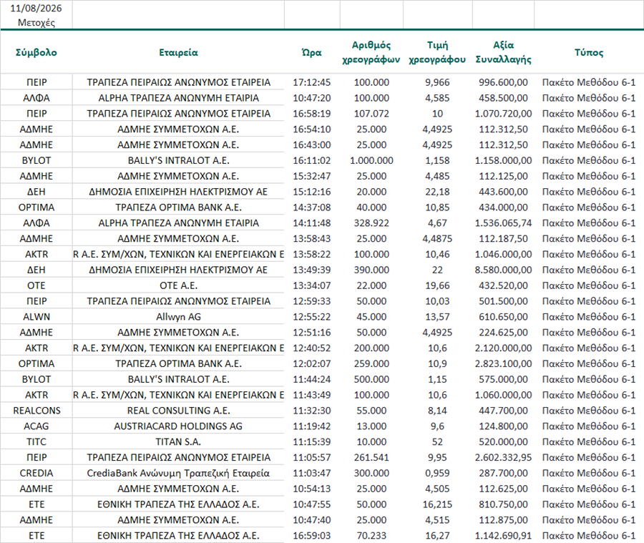Image resolution: width=644 pixels, height=543 pixels.
Task: Select the value cell 1.536.065,74
Action: 504,222
